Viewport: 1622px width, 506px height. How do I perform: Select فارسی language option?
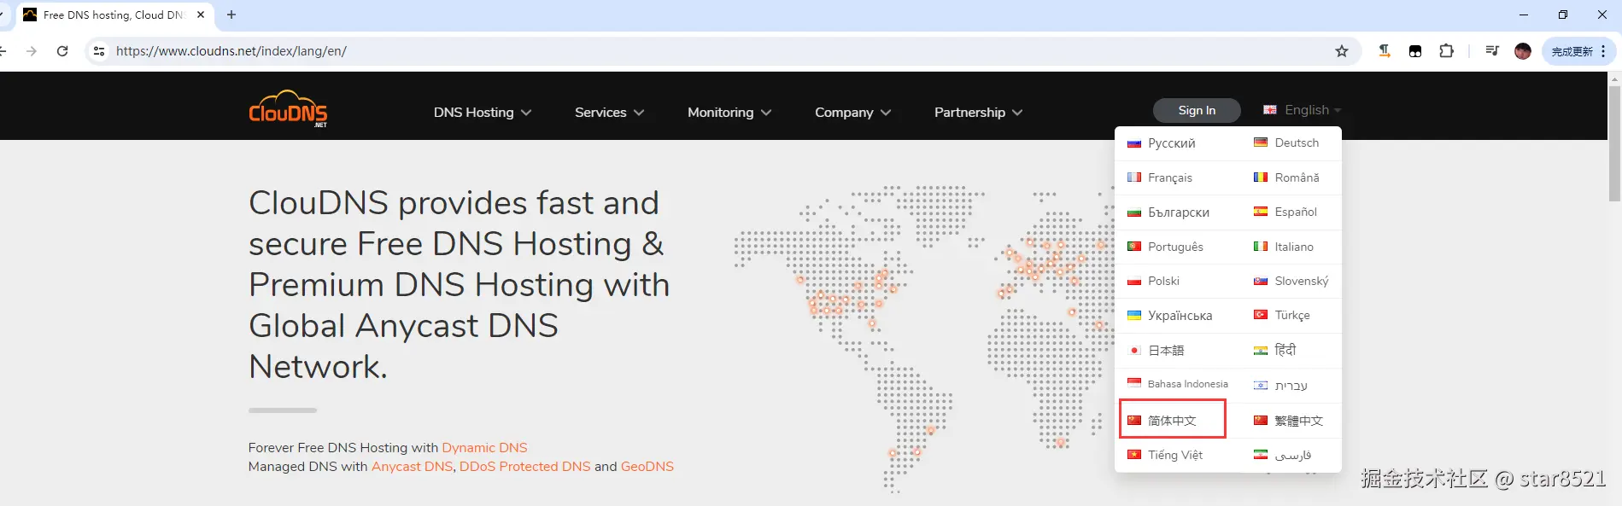pos(1292,455)
